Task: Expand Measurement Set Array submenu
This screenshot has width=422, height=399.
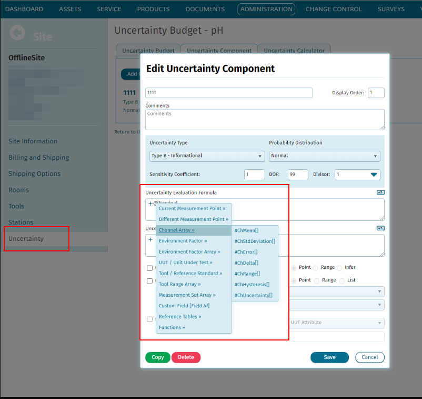Action: pos(194,295)
